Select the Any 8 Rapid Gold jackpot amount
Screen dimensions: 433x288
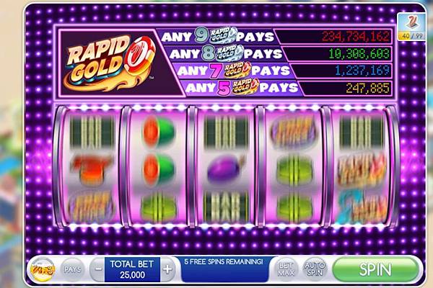(x=363, y=53)
